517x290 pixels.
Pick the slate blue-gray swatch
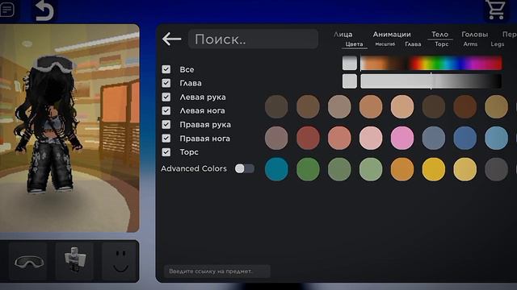(x=433, y=138)
